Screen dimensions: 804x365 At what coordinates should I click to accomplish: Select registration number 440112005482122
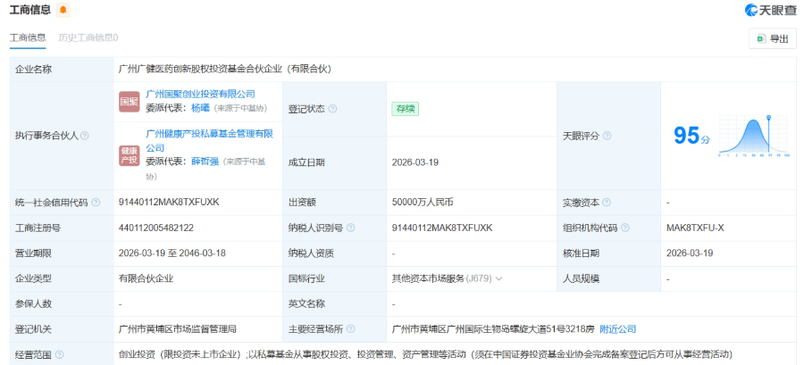(x=155, y=228)
